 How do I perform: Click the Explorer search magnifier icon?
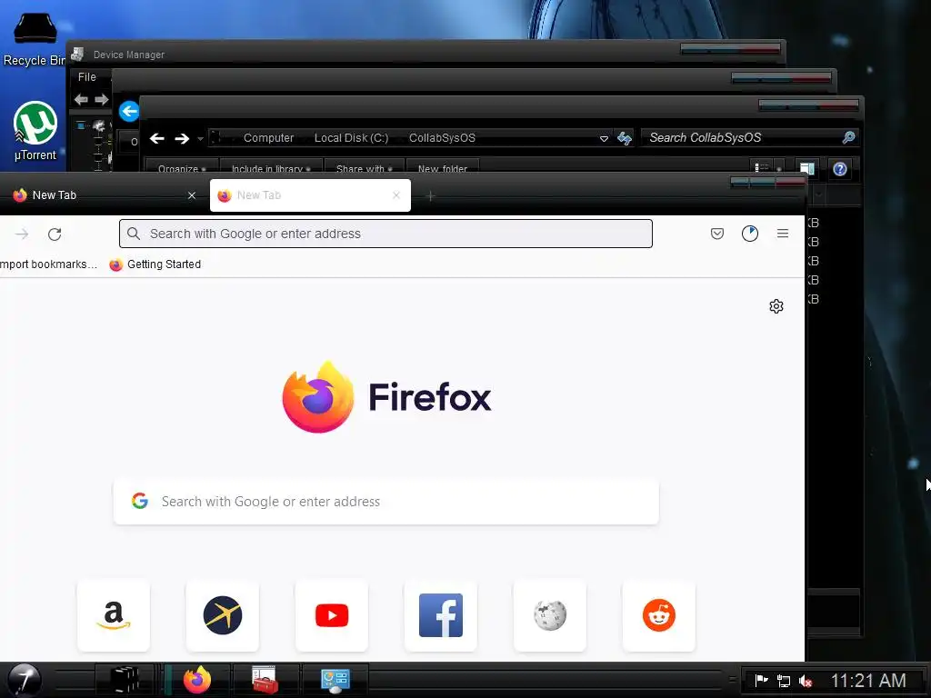(848, 138)
